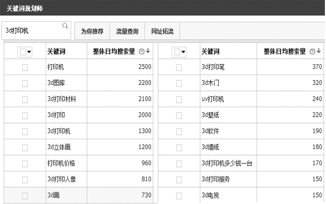The height and width of the screenshot is (204, 326).
Task: Click 关键词 column header in right table
Action: pyautogui.click(x=210, y=52)
